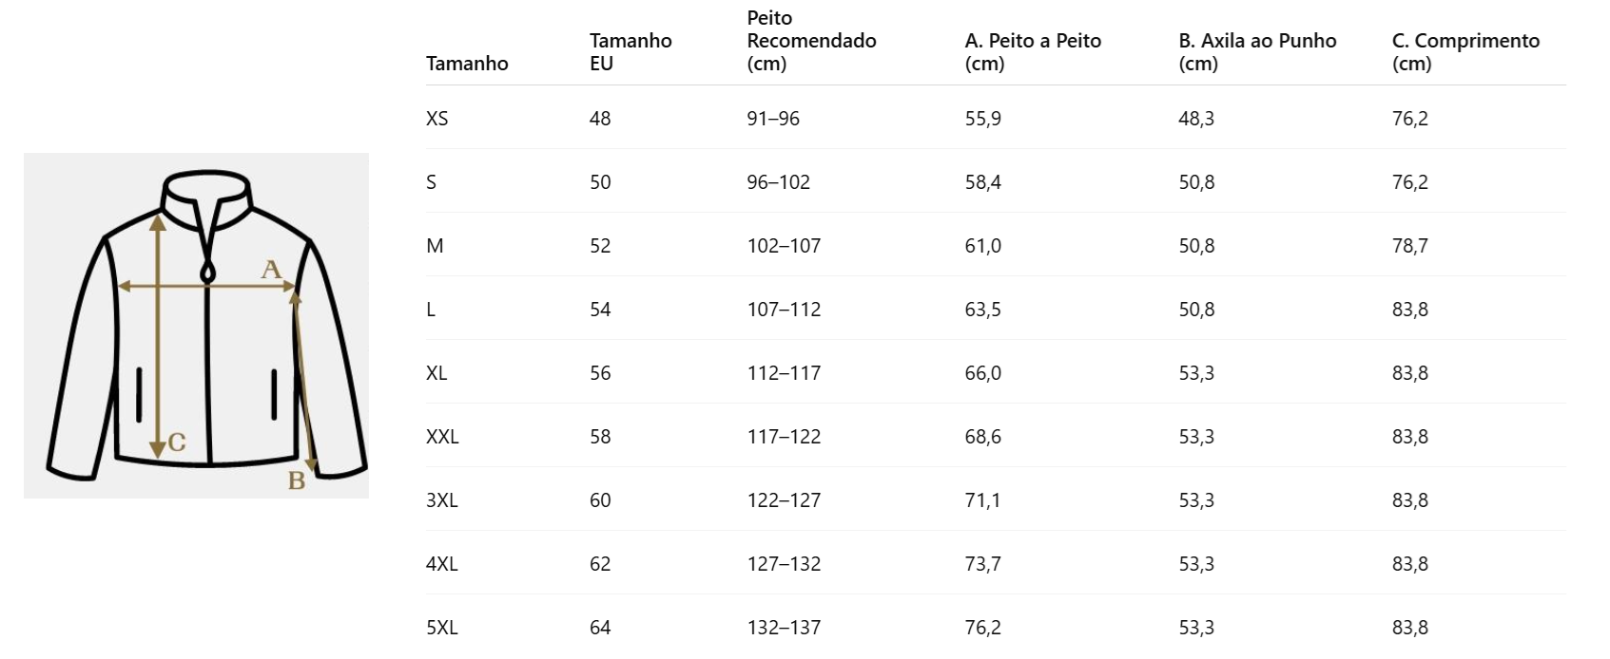Click the 78,7 length value
The height and width of the screenshot is (659, 1610).
pyautogui.click(x=1409, y=246)
